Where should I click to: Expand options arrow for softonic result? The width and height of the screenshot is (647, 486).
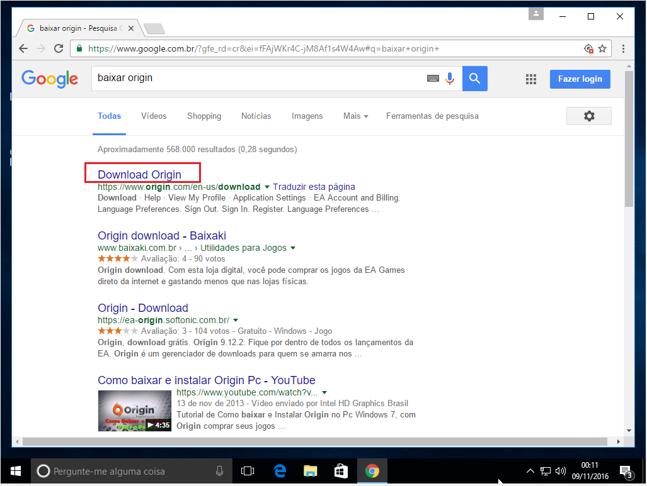(236, 320)
